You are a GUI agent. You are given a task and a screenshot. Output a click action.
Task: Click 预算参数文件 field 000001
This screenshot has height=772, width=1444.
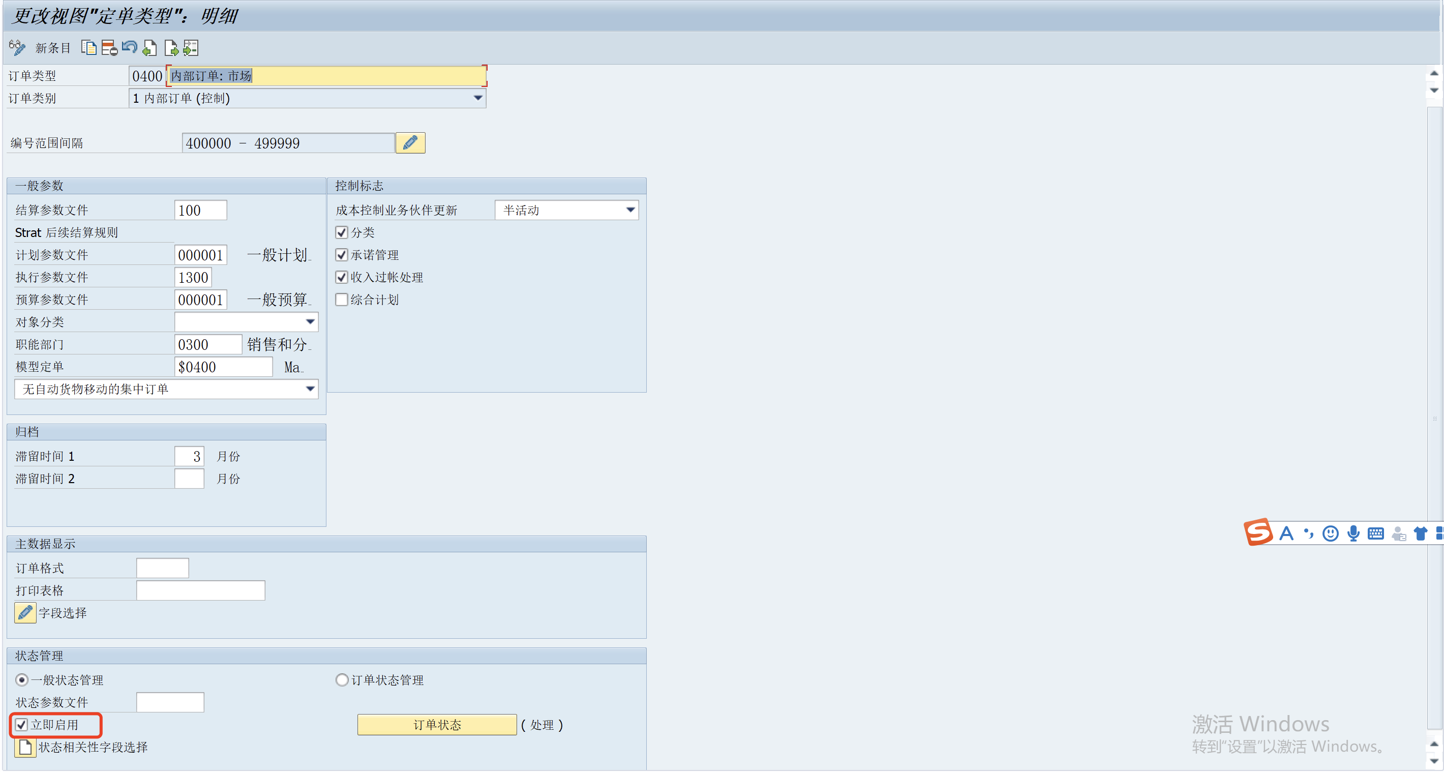point(200,300)
